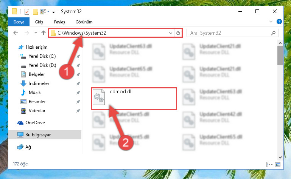
Task: Click the Back navigation arrow
Action: [x=16, y=33]
